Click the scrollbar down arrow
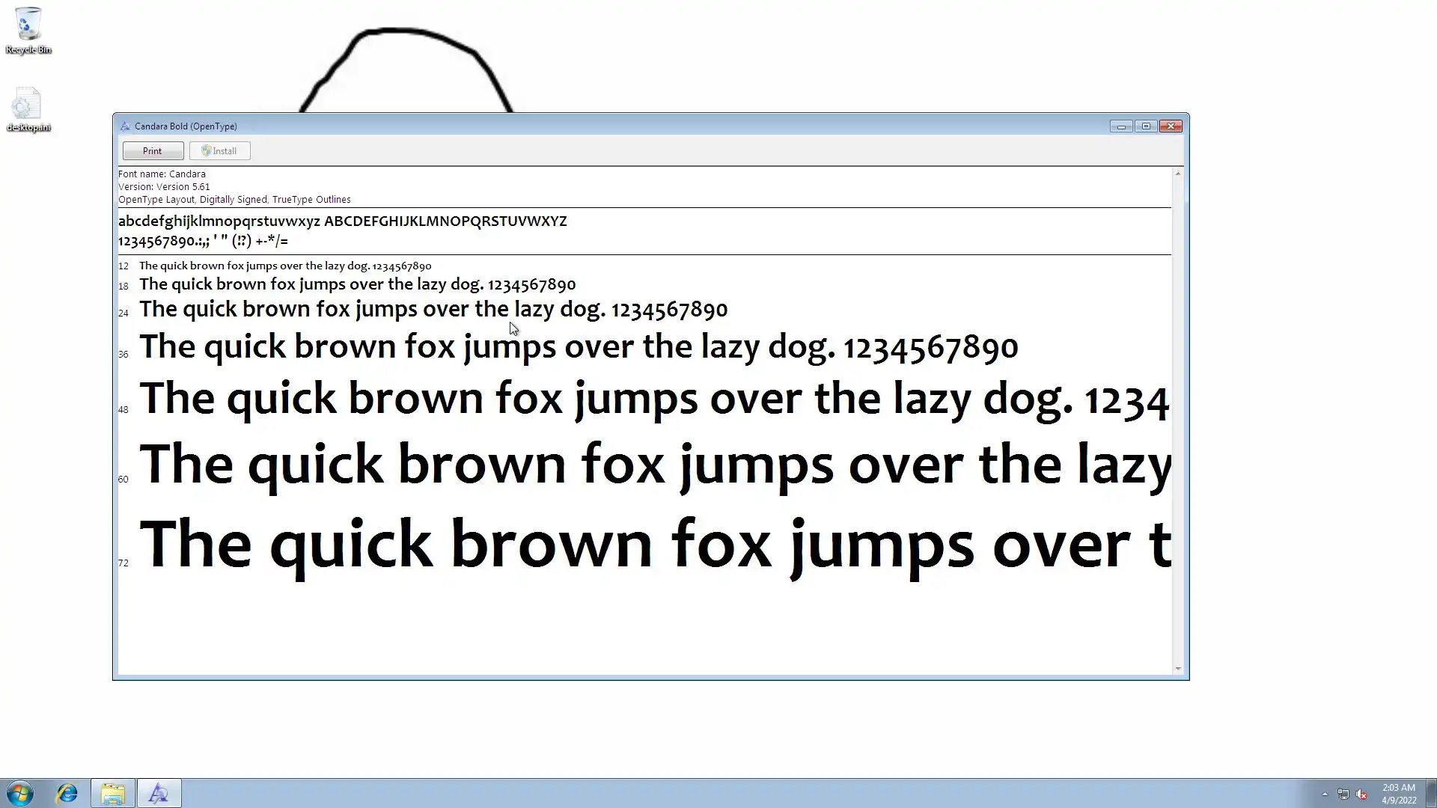 coord(1178,669)
